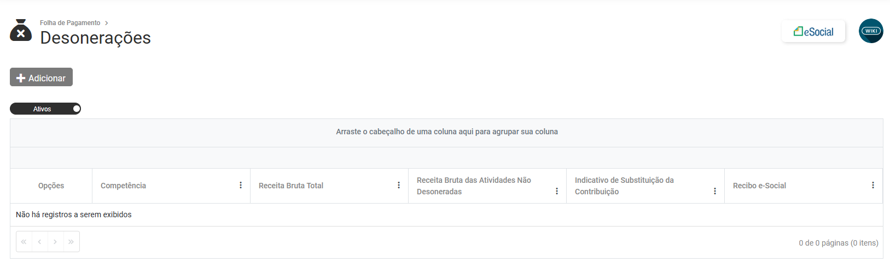
Task: Jump to the last page
Action: (71, 242)
